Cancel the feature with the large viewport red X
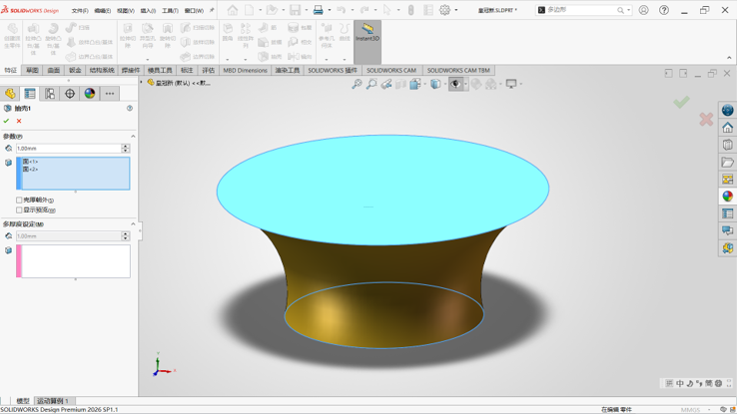This screenshot has width=737, height=414. tap(706, 120)
